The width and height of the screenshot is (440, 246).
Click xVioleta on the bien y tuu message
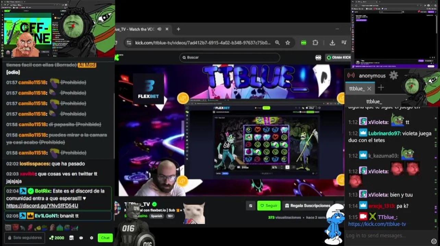coord(378,195)
